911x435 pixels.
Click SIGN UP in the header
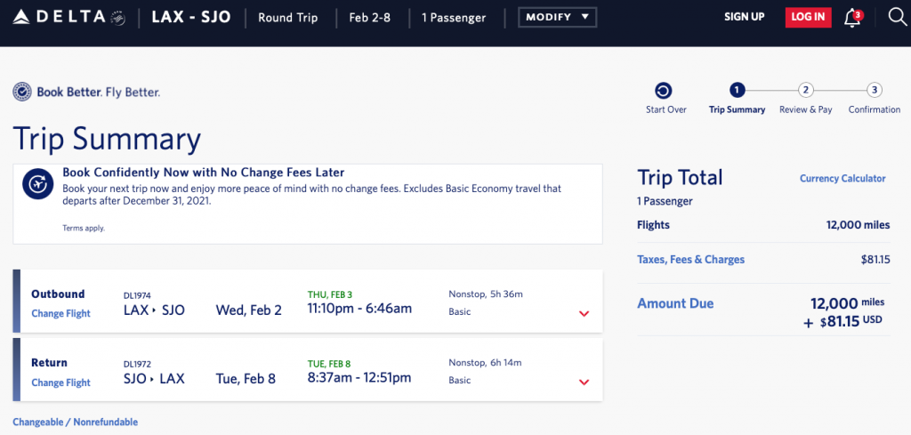pyautogui.click(x=744, y=17)
